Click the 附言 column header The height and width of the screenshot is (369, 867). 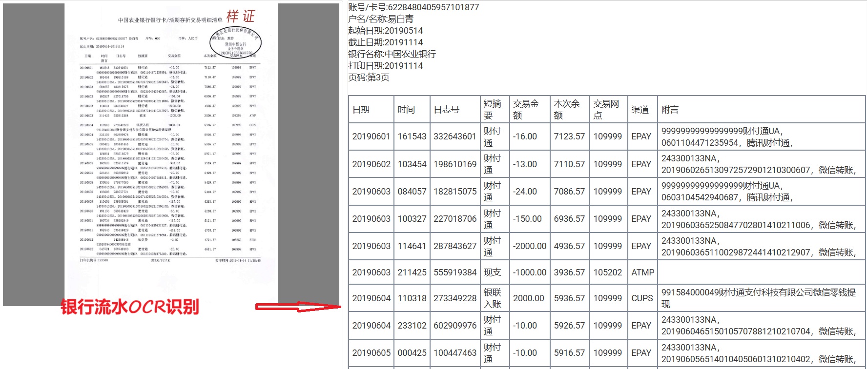click(x=762, y=110)
